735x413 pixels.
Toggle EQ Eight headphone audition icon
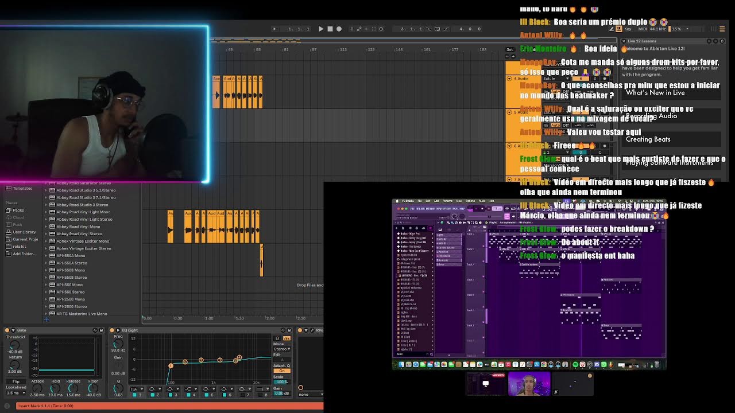[x=277, y=338]
